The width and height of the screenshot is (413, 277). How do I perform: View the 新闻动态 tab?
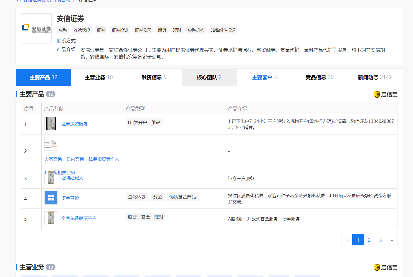pyautogui.click(x=374, y=77)
